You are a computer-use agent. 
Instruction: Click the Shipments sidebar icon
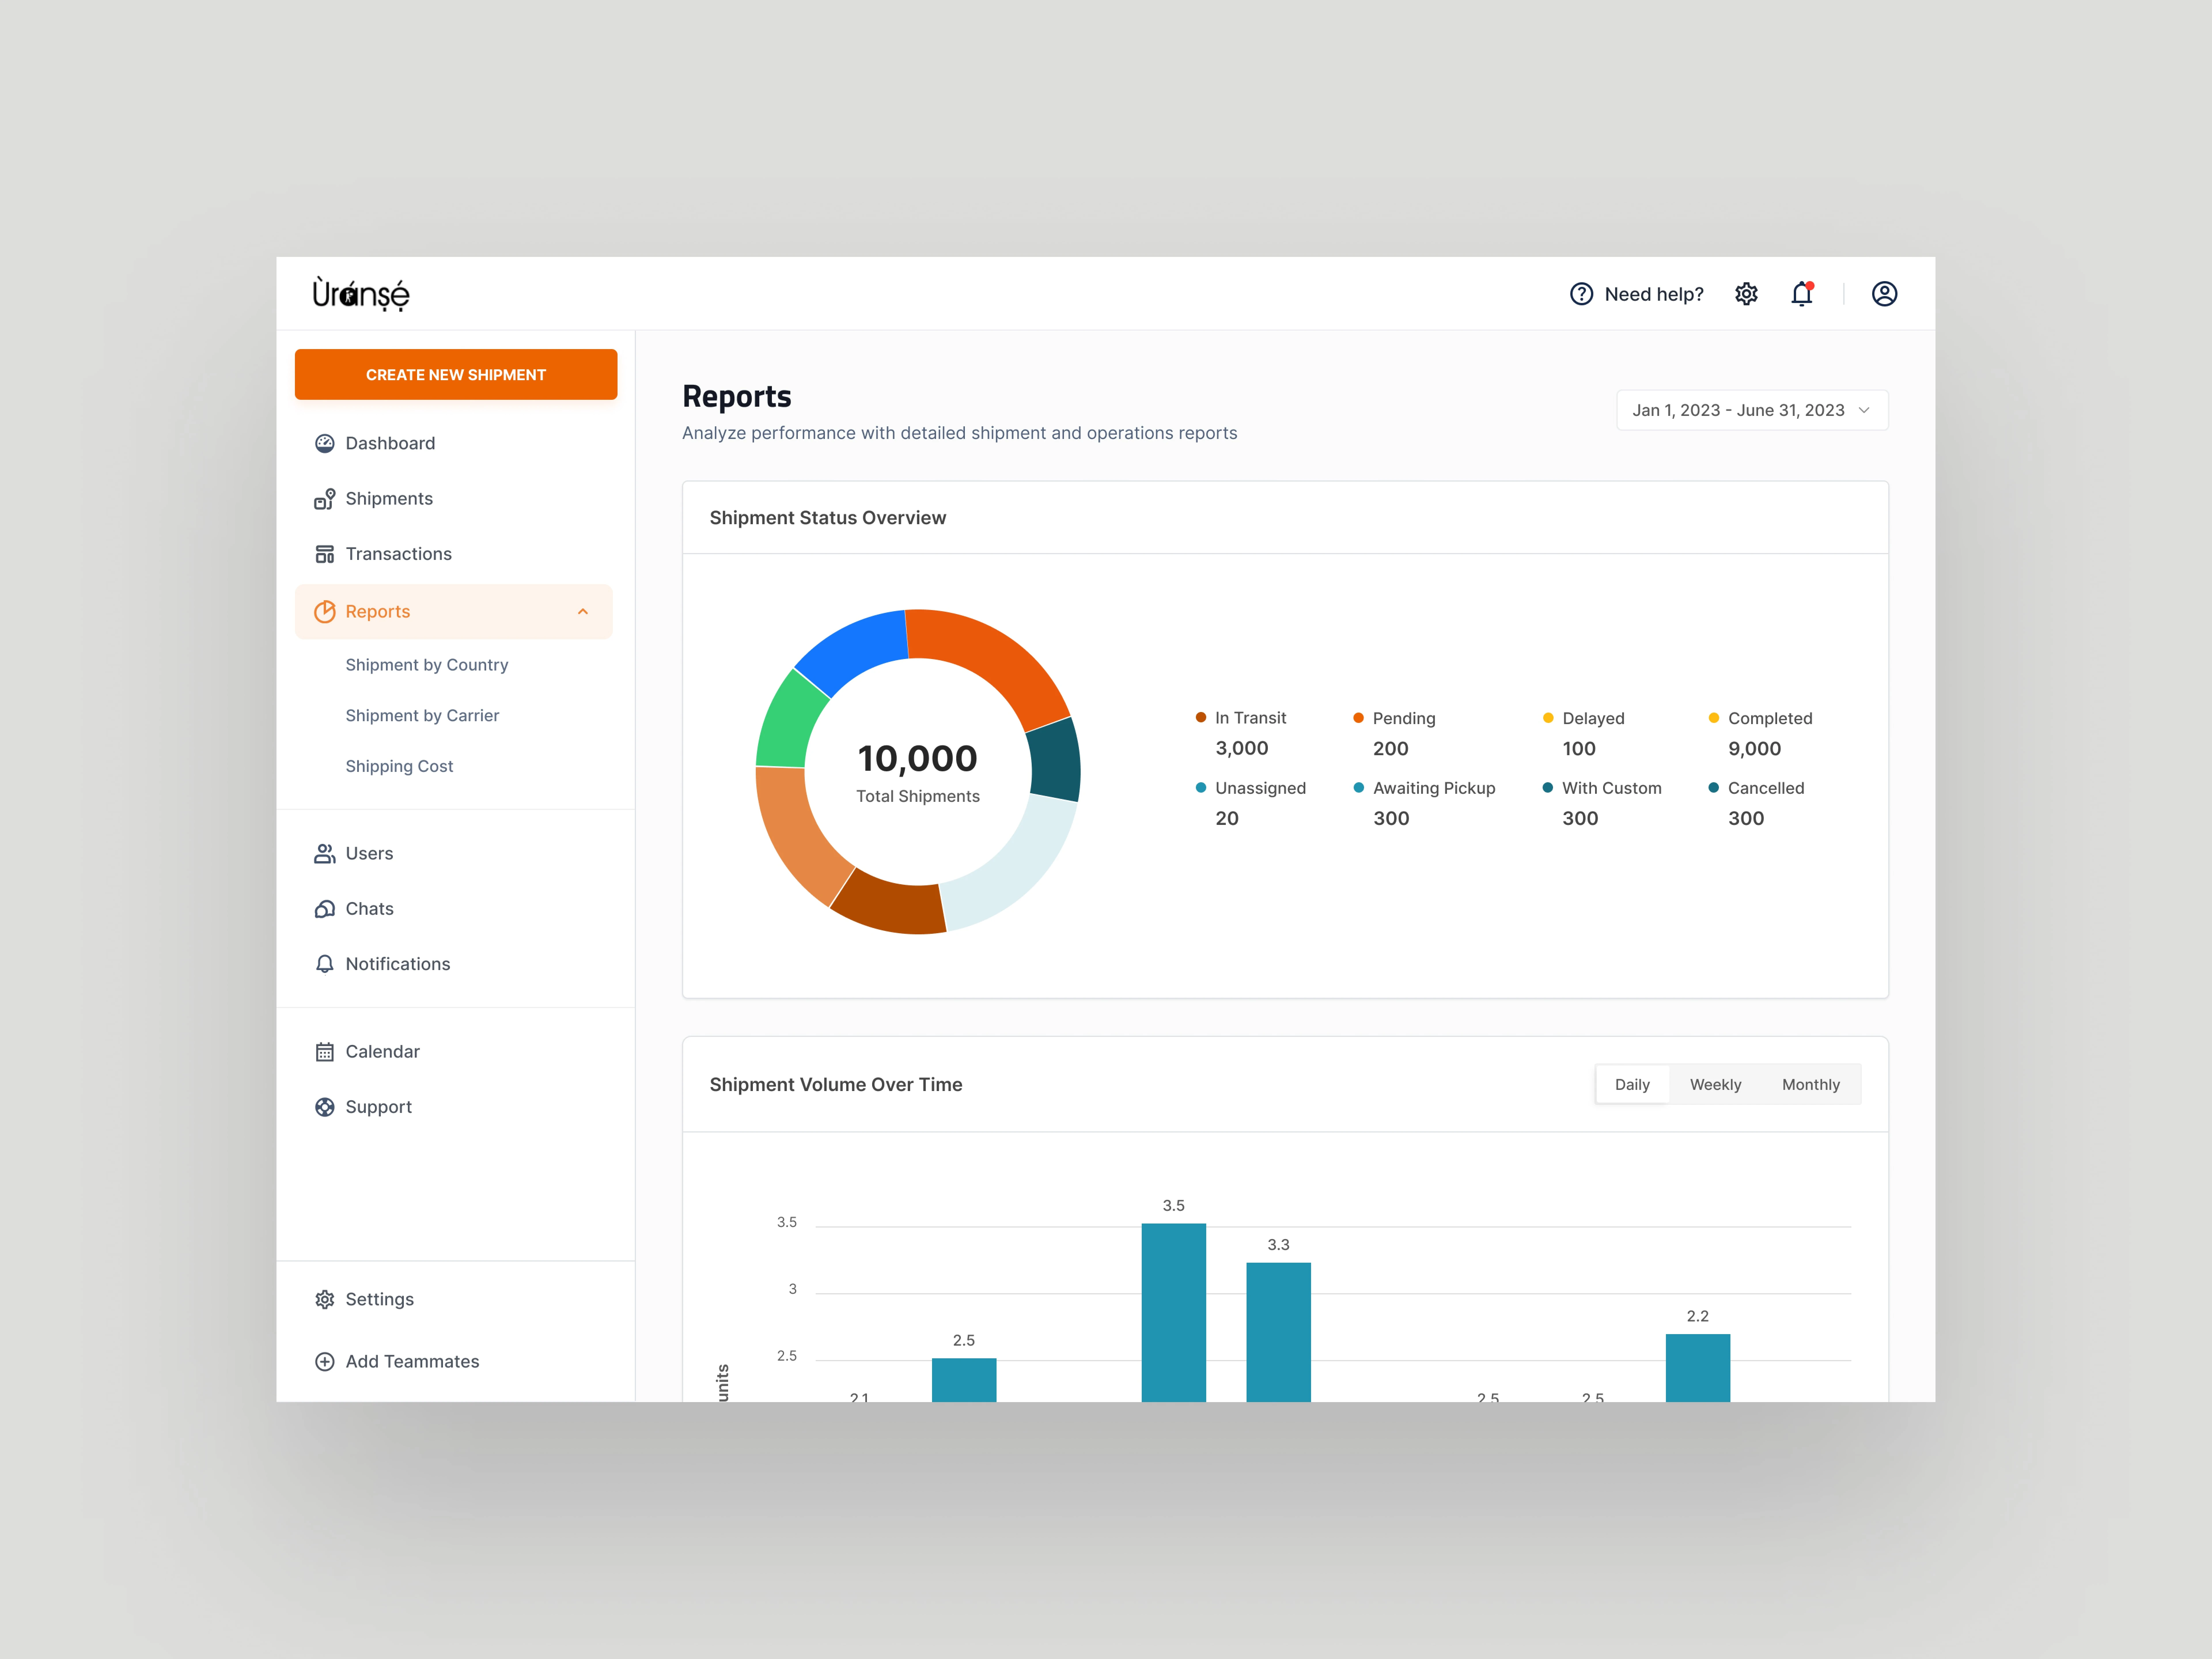tap(325, 499)
